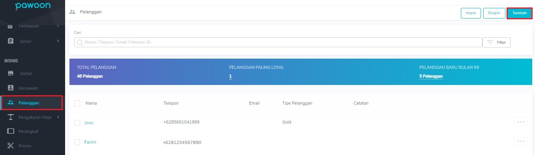Tick the select-all checkbox beside Nama
Image resolution: width=535 pixels, height=155 pixels.
[x=77, y=103]
